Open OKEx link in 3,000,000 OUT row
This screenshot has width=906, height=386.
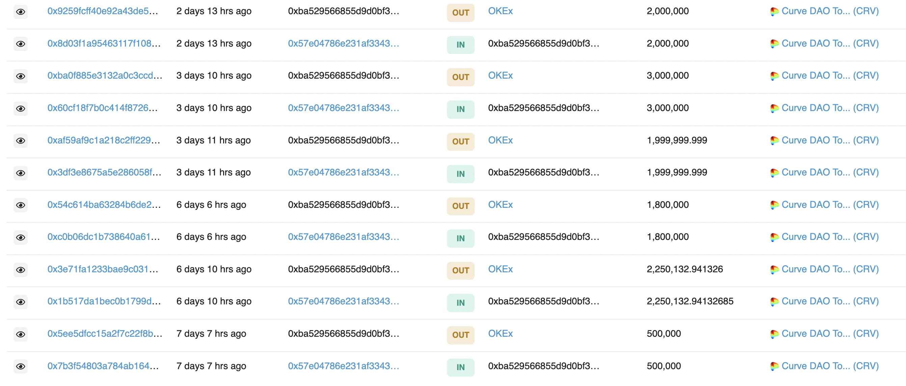point(500,75)
